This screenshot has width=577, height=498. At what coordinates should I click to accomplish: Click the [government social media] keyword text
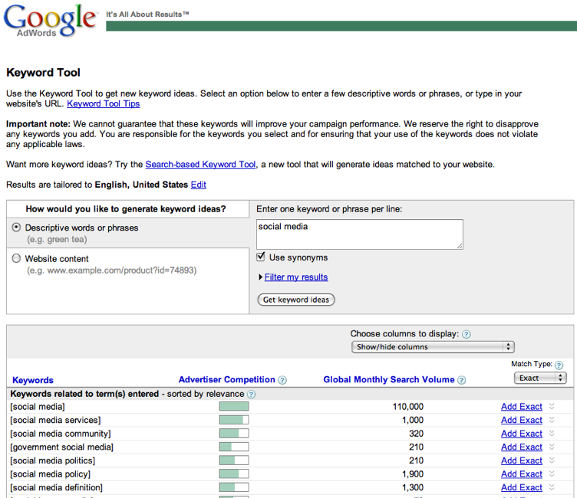[x=61, y=447]
